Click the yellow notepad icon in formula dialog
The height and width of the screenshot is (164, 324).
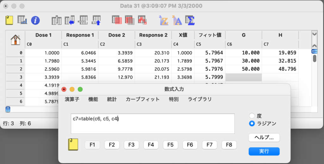(73, 145)
